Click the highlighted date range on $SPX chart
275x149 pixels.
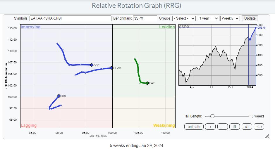(252, 56)
